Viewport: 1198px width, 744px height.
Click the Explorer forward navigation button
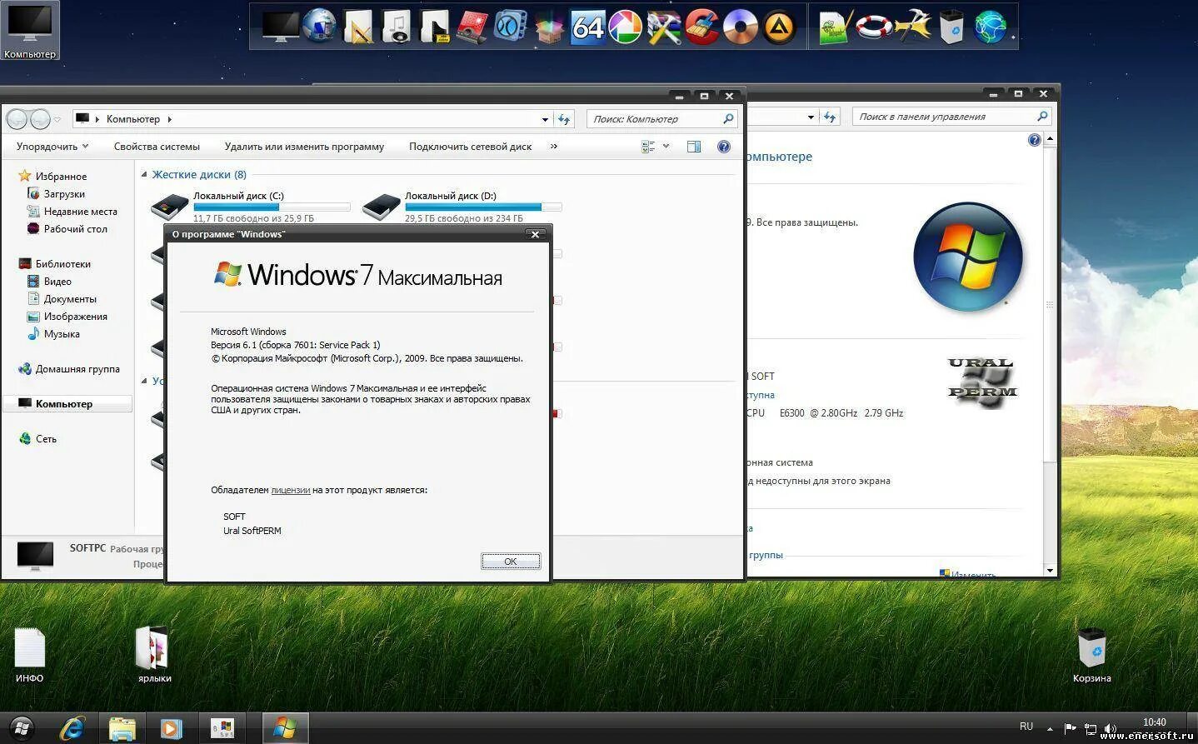pos(40,119)
